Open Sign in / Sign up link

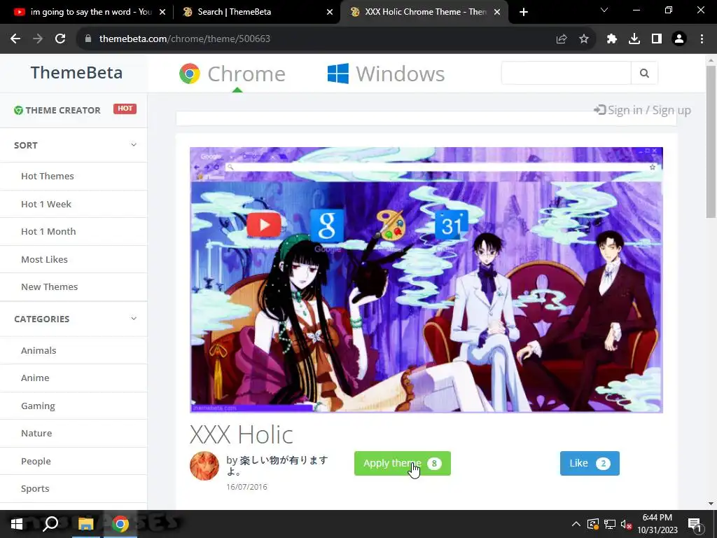pyautogui.click(x=643, y=110)
